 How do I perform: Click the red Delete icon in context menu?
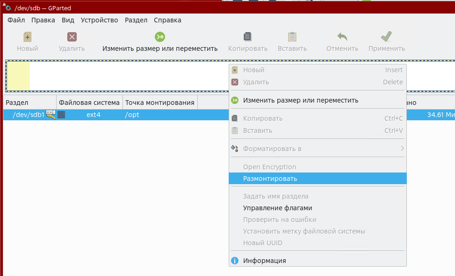235,82
